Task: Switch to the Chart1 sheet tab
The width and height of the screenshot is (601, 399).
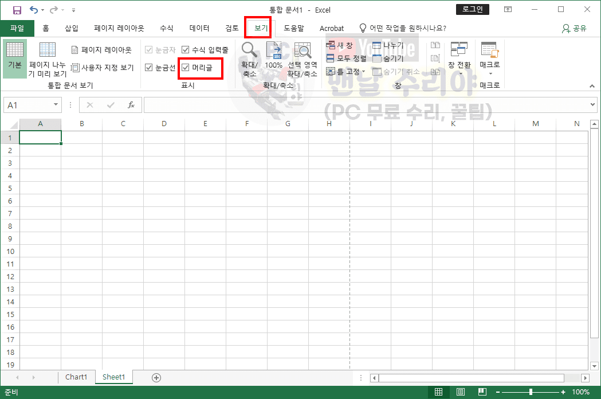Action: point(76,377)
